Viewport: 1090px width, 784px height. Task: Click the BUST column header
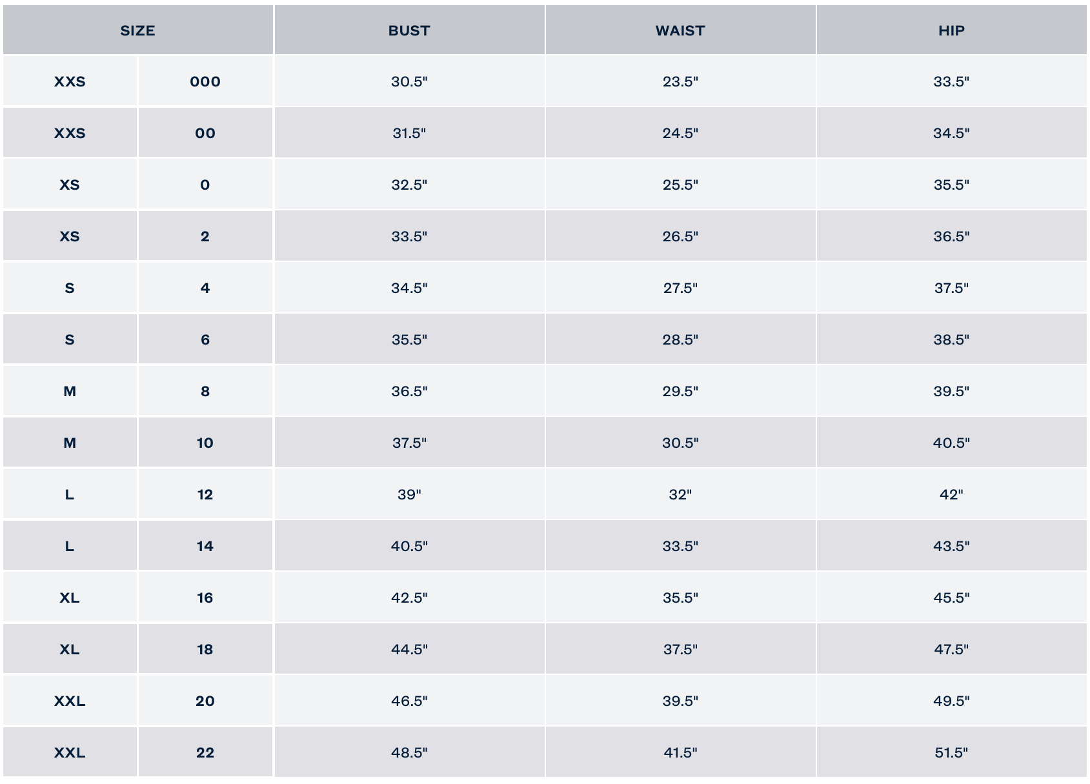409,30
